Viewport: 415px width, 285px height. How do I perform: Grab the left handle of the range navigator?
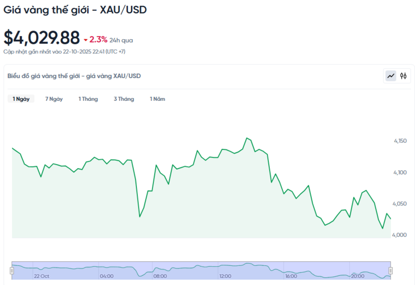[12, 271]
